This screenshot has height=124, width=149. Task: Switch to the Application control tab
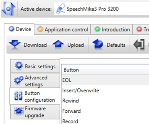(62, 30)
